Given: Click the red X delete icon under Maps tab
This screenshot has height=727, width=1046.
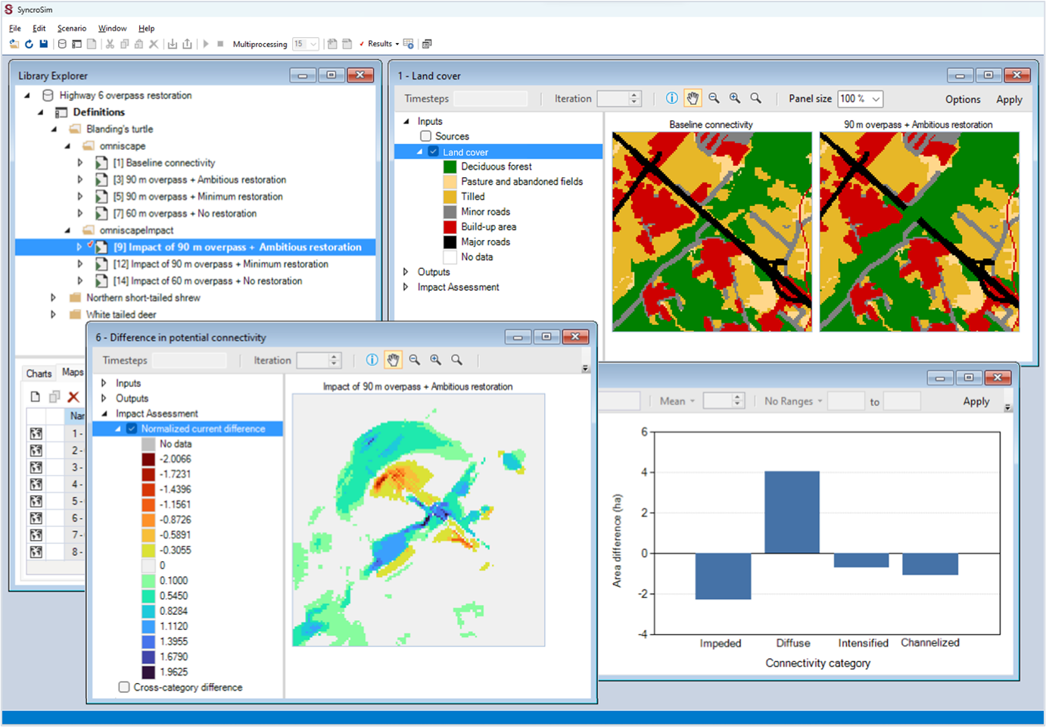Looking at the screenshot, I should tap(73, 397).
